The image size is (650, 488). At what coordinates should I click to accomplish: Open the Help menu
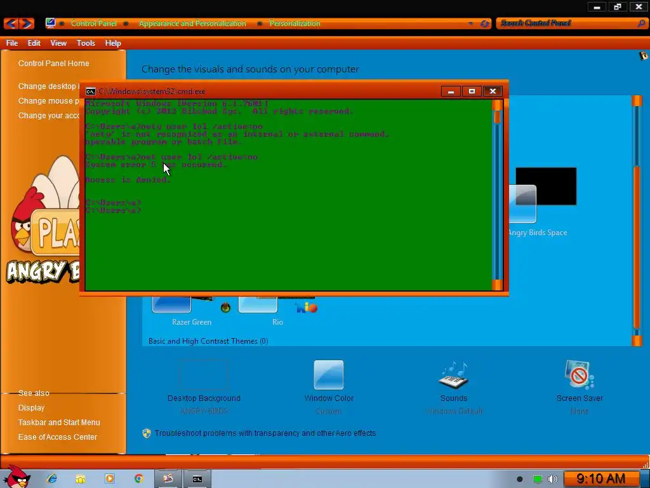pos(113,43)
